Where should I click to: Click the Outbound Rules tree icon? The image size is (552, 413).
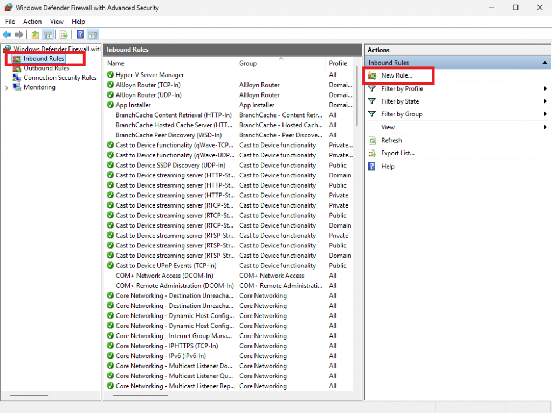(17, 68)
